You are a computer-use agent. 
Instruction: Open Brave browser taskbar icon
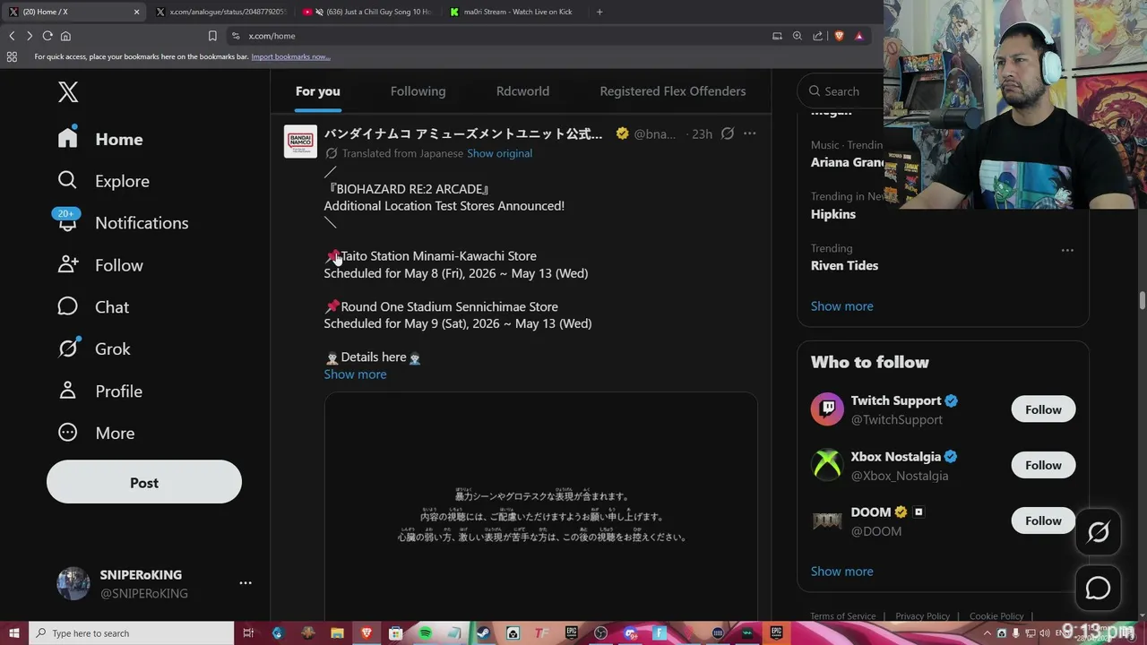366,633
